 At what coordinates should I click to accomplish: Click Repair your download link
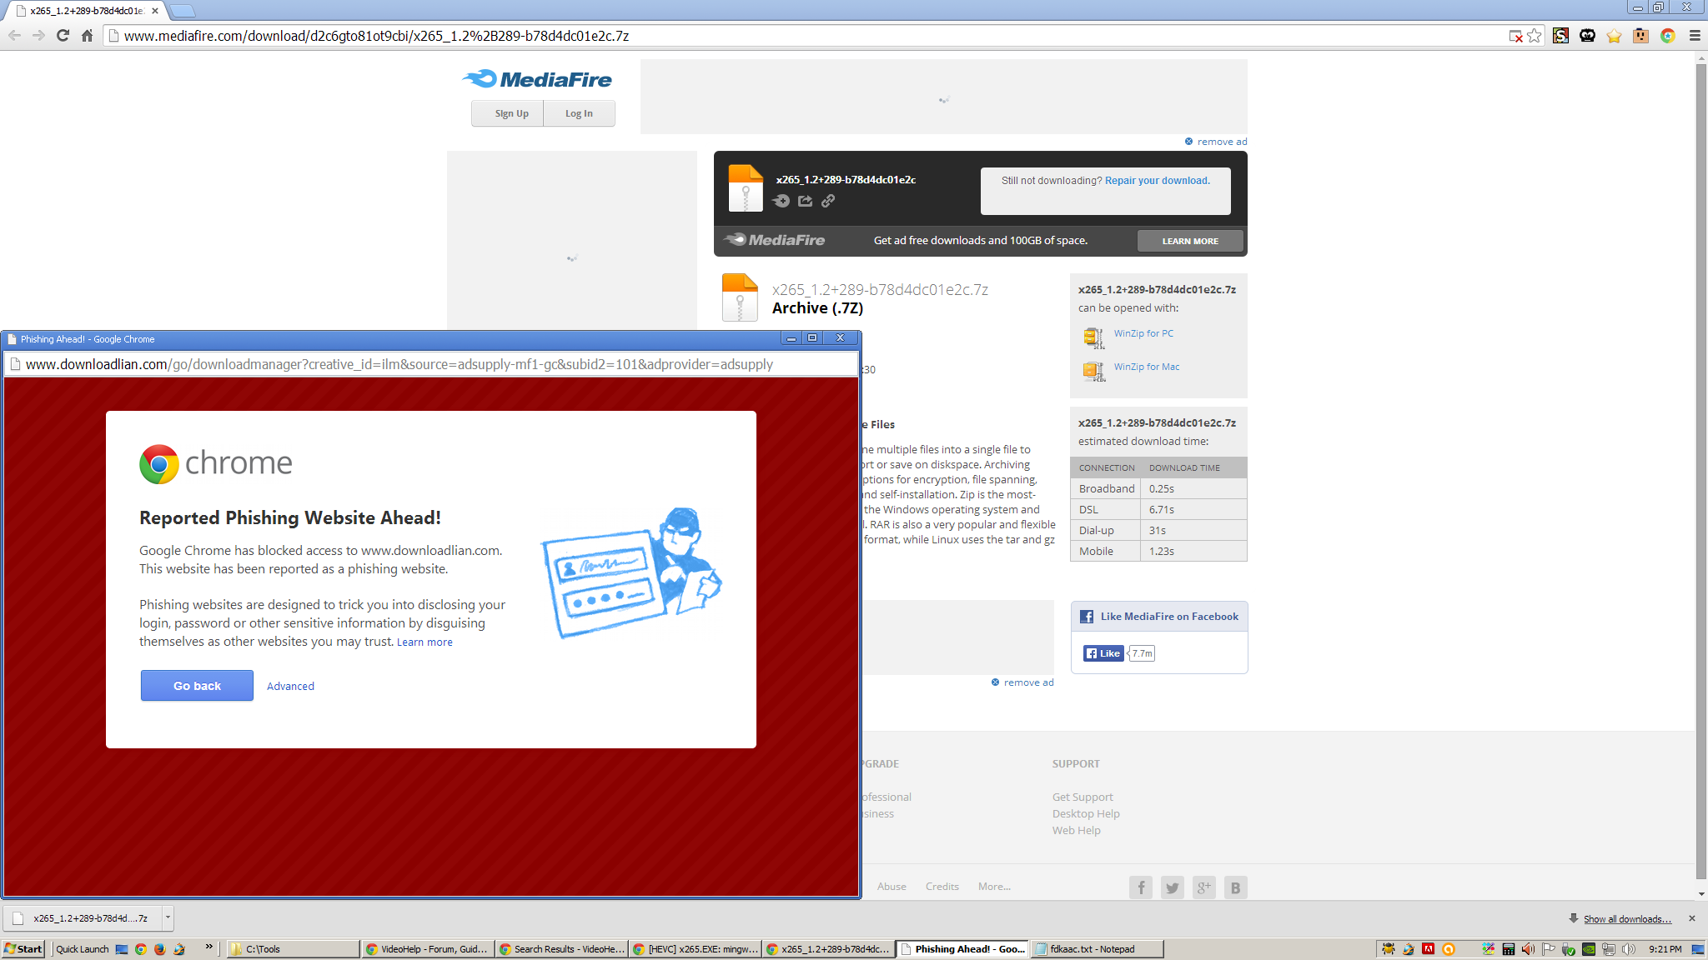pos(1157,181)
